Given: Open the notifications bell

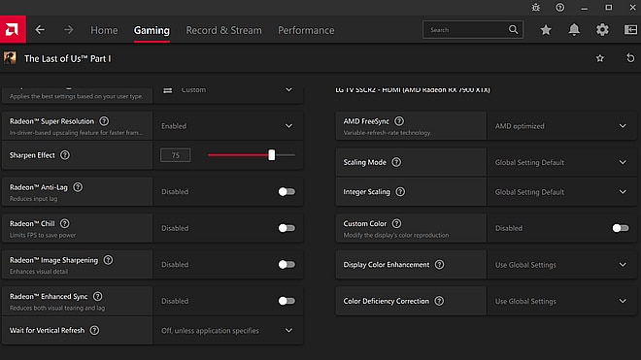Looking at the screenshot, I should pos(574,29).
